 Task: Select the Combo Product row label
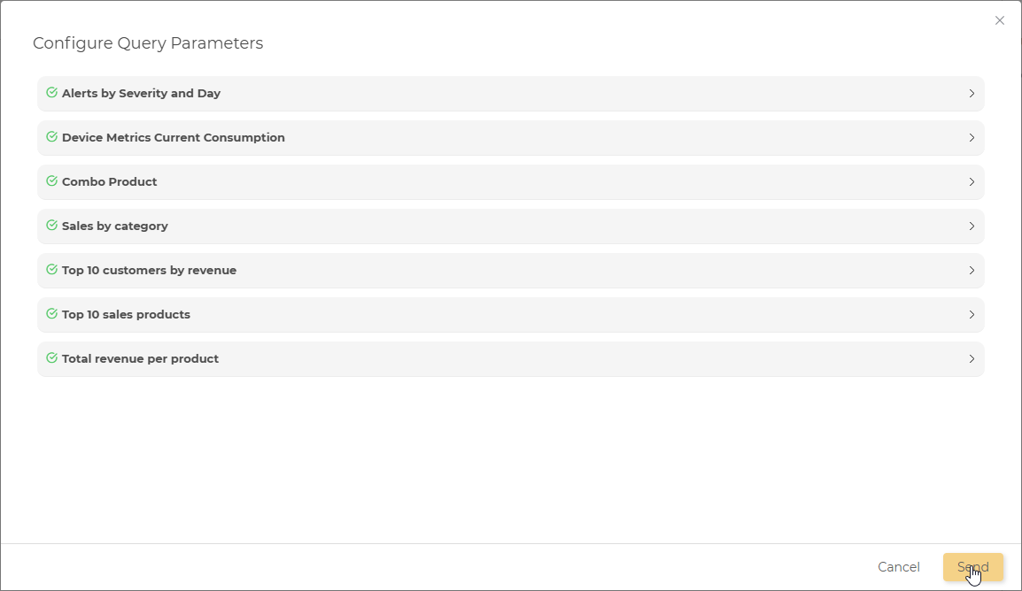click(110, 181)
